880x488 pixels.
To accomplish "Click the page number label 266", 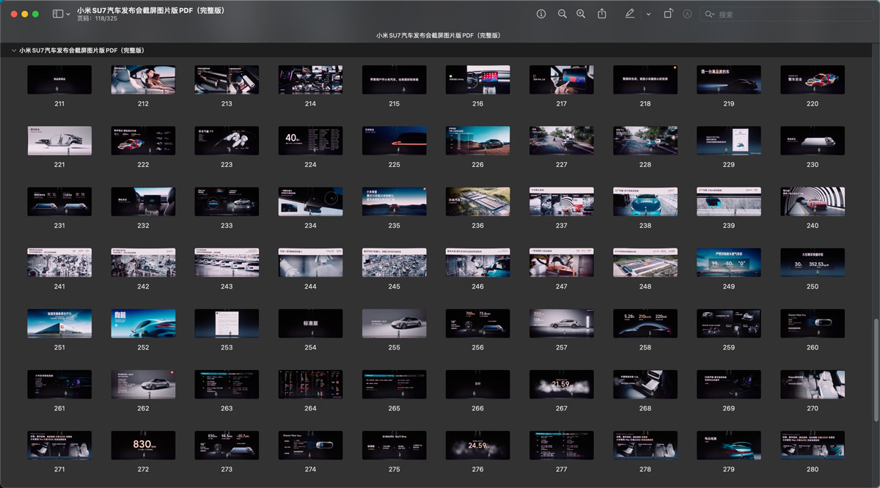I will [x=478, y=408].
